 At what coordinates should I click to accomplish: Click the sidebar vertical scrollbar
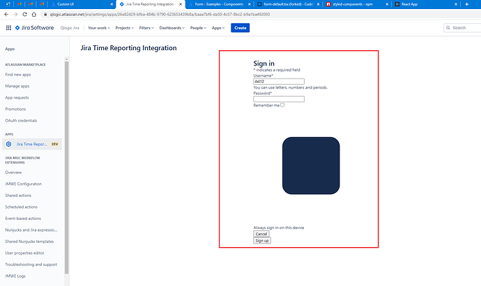click(66, 168)
